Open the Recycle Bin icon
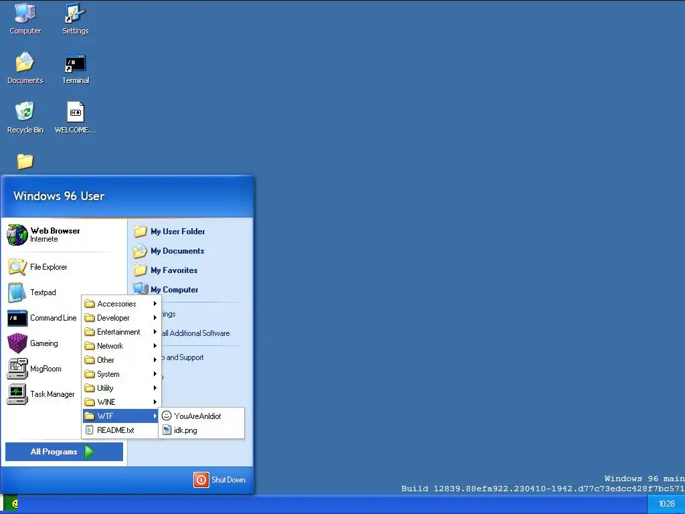 click(25, 118)
